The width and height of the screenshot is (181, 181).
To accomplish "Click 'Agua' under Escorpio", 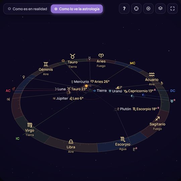I will click(123, 149).
